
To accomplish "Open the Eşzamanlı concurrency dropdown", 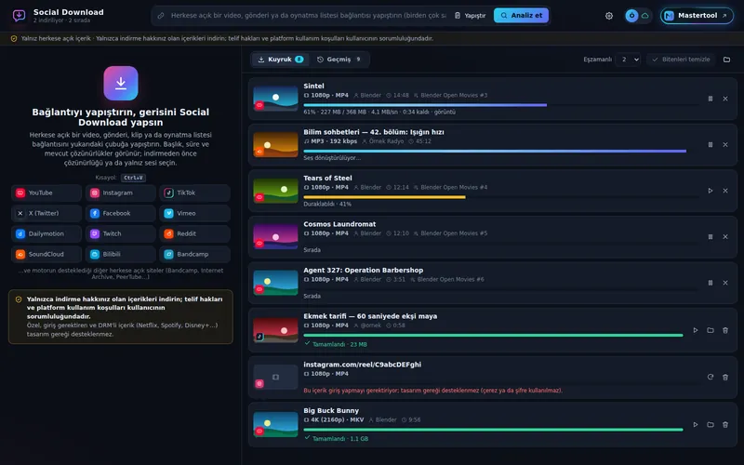I will coord(629,60).
